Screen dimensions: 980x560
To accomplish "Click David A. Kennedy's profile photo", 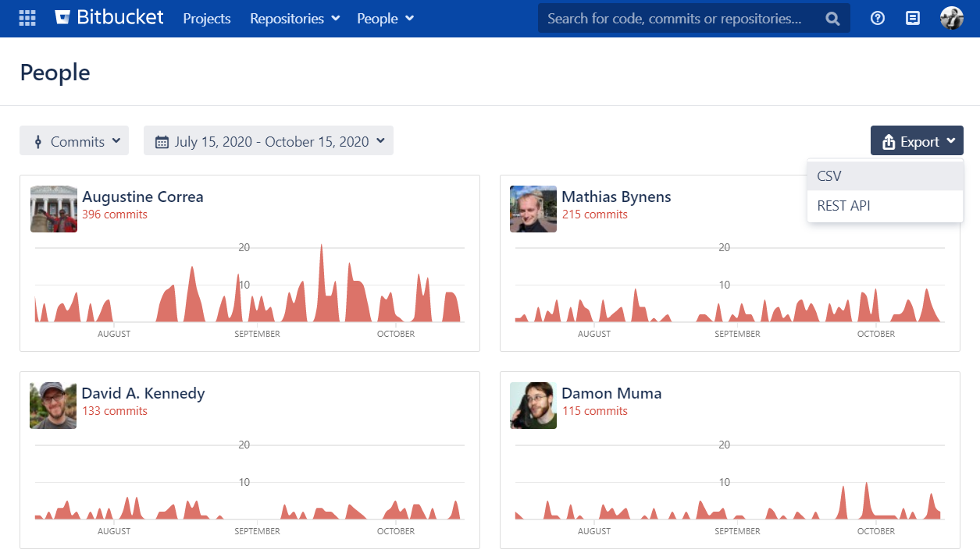I will point(53,406).
